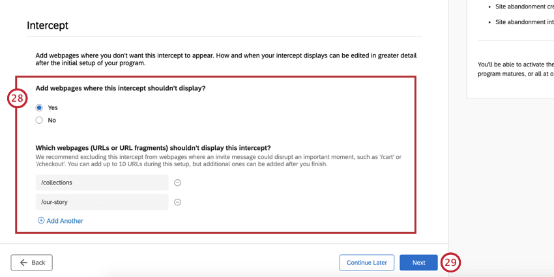
Task: Click the Intercept section heading
Action: pyautogui.click(x=48, y=25)
